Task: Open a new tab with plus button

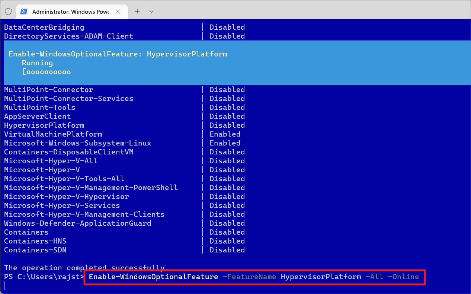Action: click(137, 12)
